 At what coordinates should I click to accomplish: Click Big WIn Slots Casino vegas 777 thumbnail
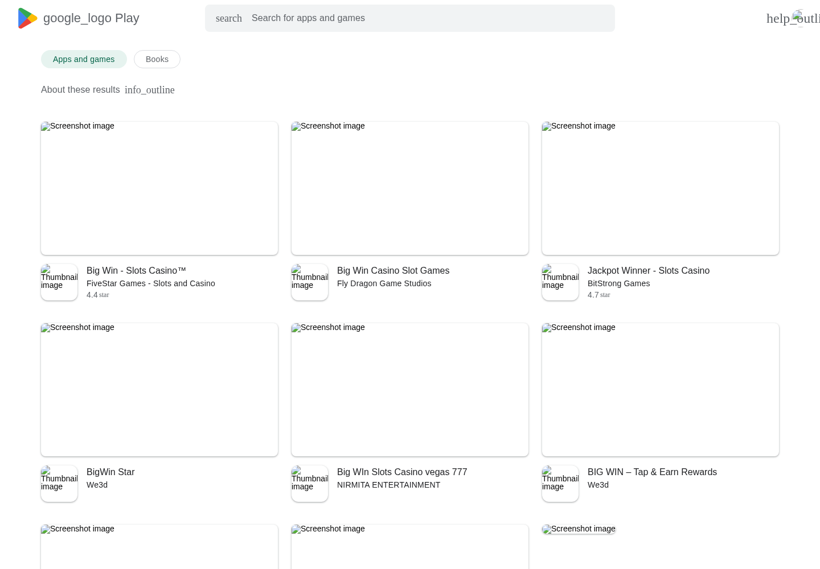310,484
